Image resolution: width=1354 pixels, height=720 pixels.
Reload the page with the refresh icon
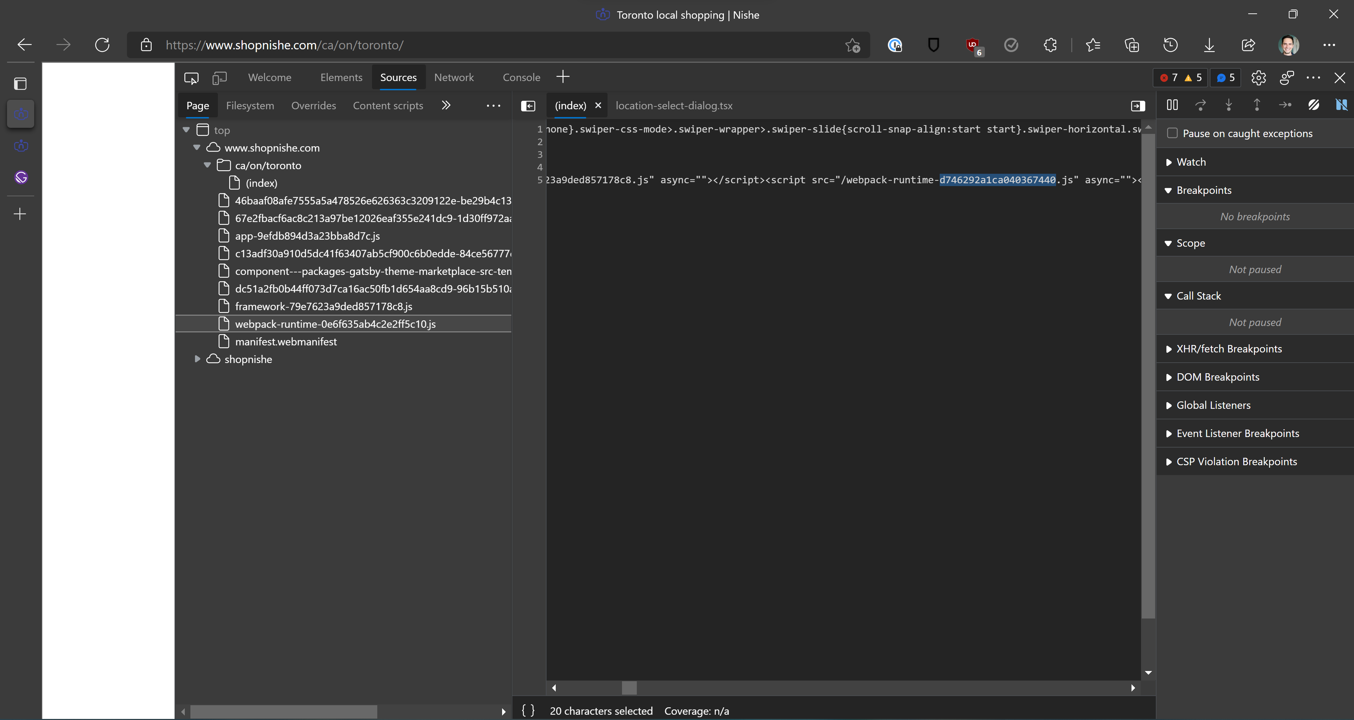(102, 45)
